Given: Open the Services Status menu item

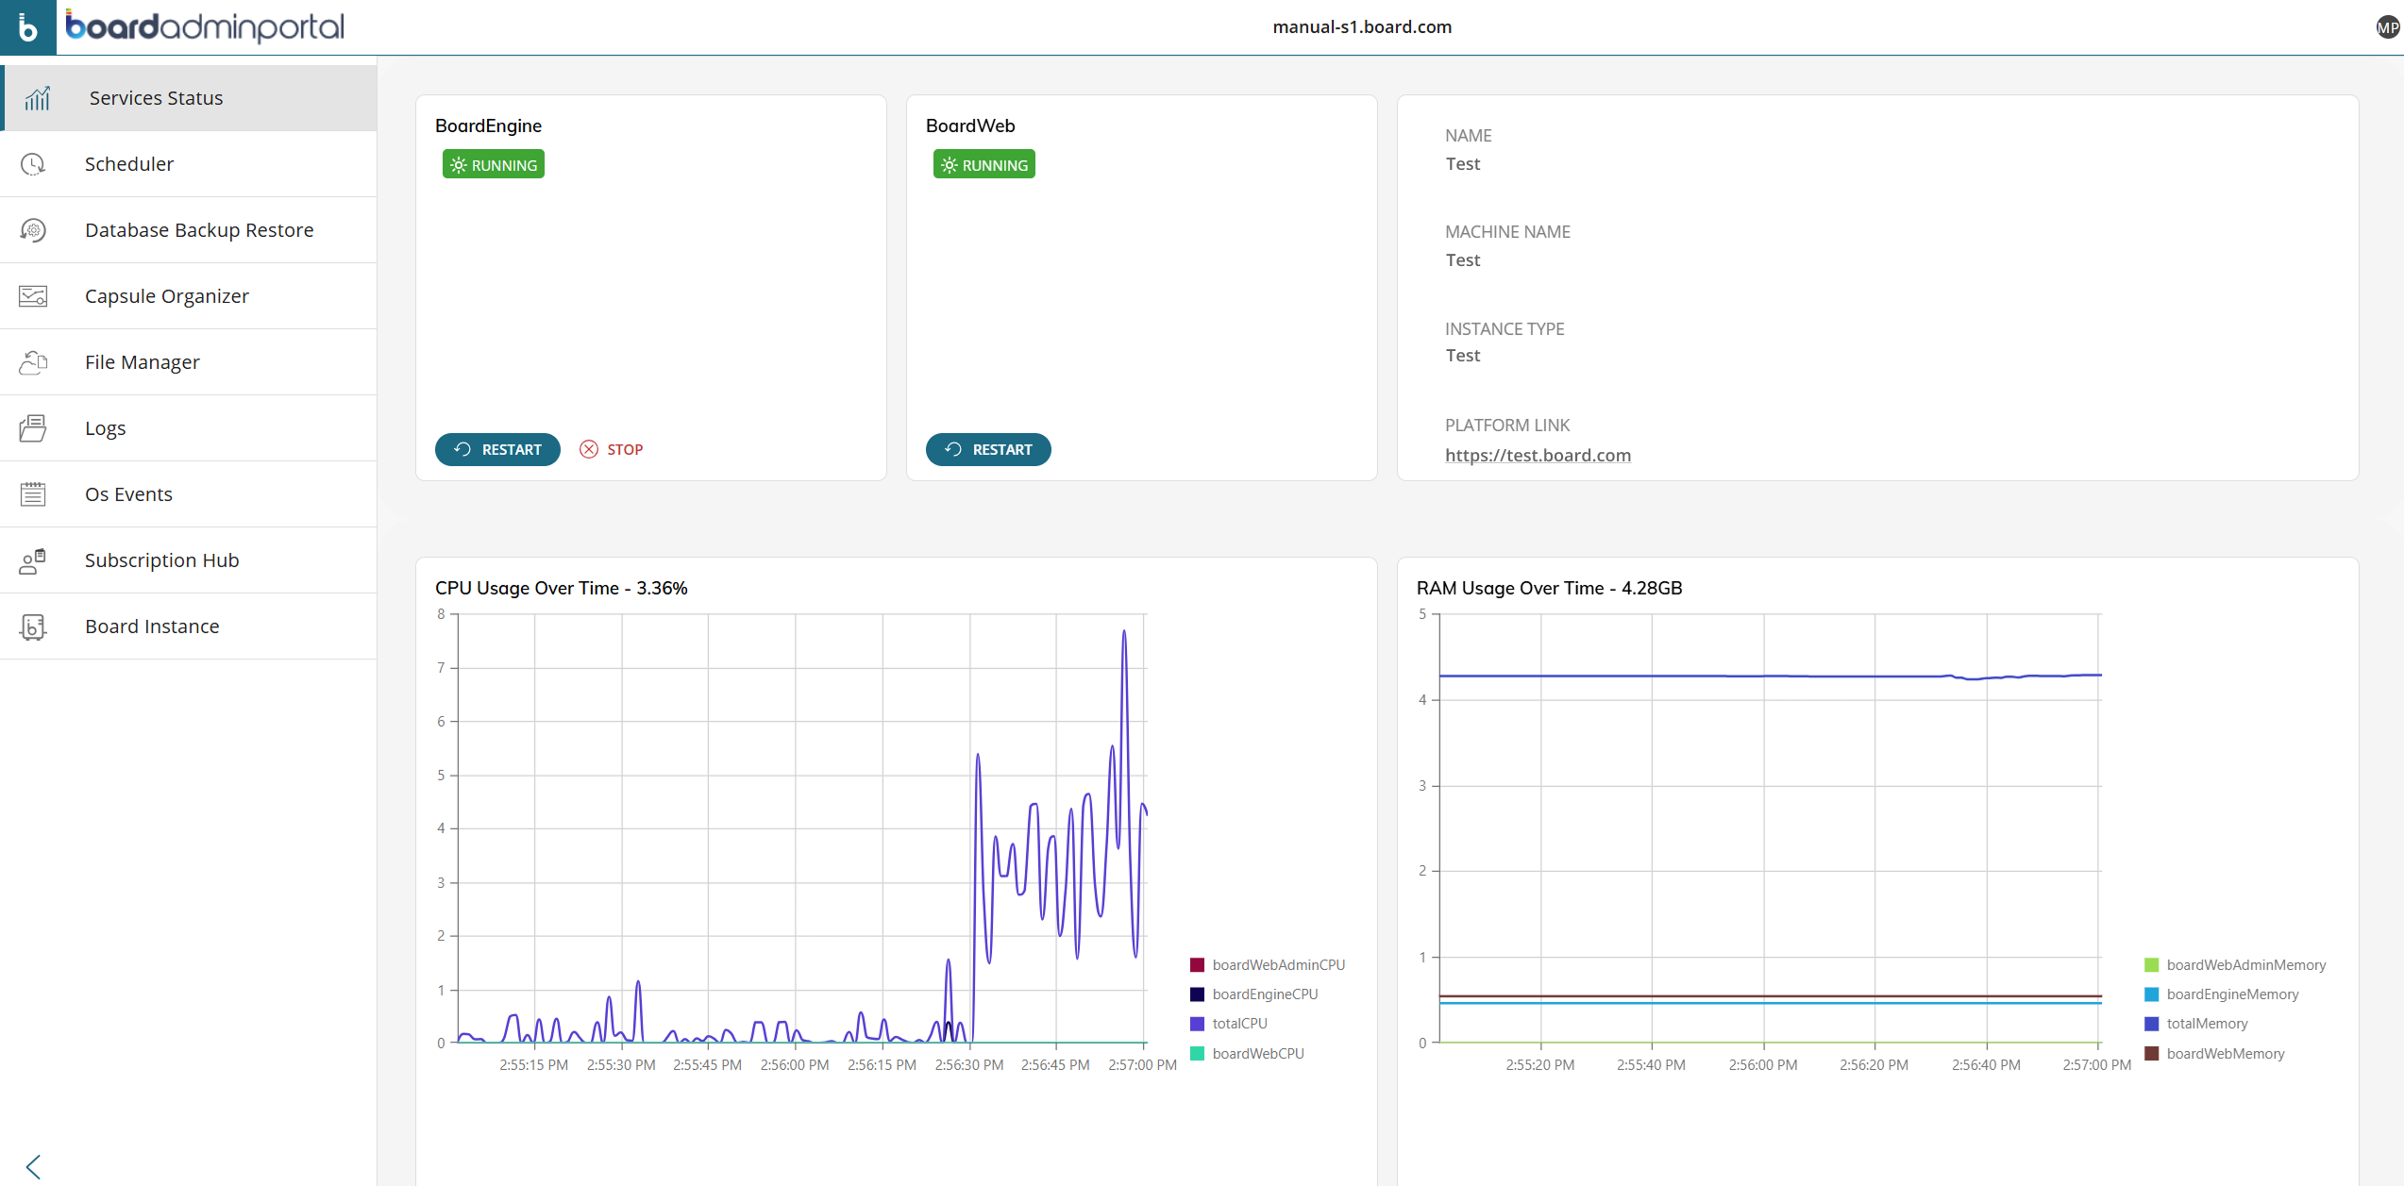Looking at the screenshot, I should (x=189, y=98).
